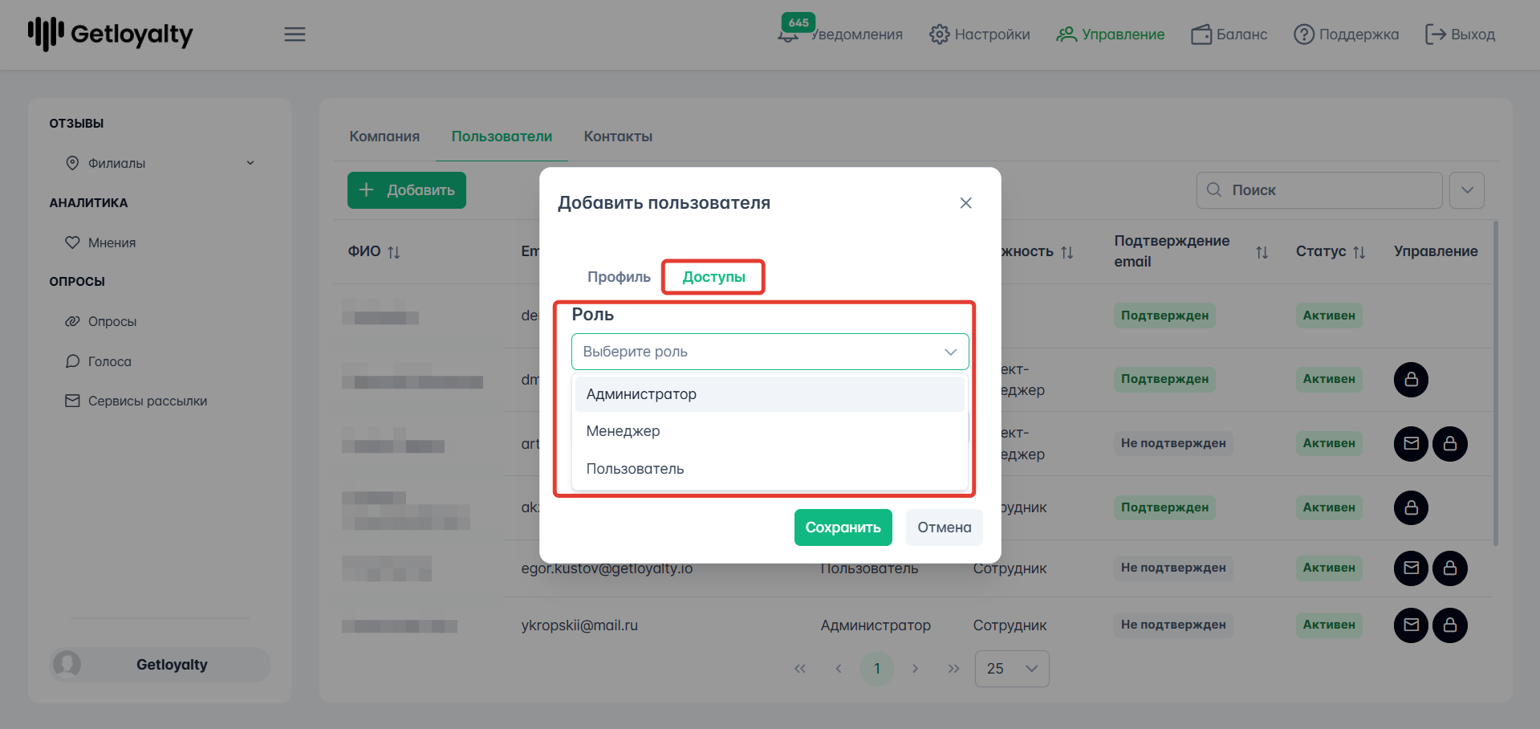Image resolution: width=1540 pixels, height=729 pixels.
Task: Click the hamburger menu icon
Action: [295, 35]
